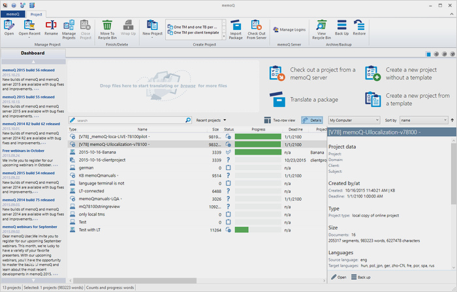
Task: Select project 'only local tms'
Action: click(x=197, y=214)
